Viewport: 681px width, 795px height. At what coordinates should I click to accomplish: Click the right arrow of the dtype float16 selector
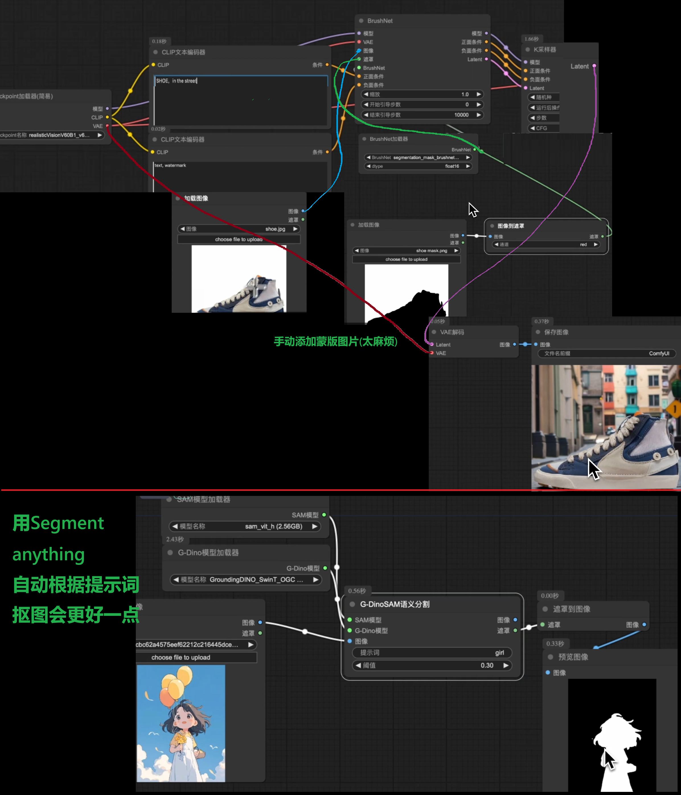click(468, 166)
